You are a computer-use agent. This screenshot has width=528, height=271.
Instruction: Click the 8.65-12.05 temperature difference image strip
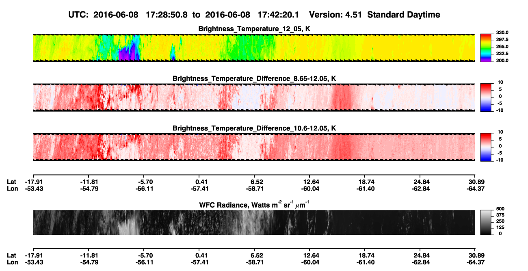coord(254,97)
